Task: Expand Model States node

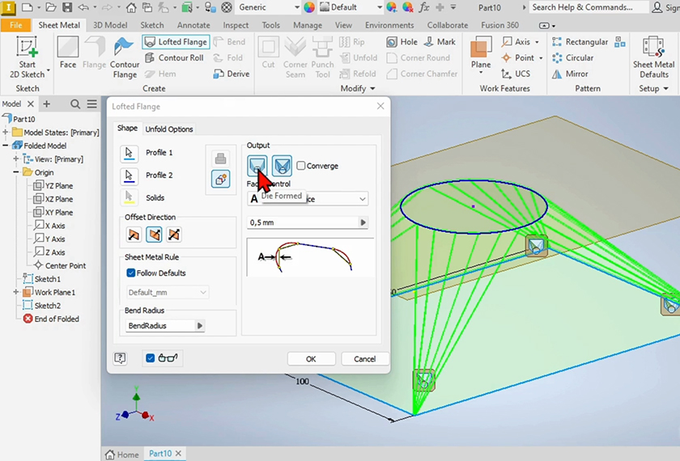Action: click(6, 132)
